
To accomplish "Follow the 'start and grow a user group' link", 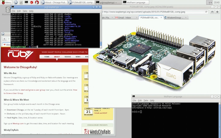I will tap(33, 90).
